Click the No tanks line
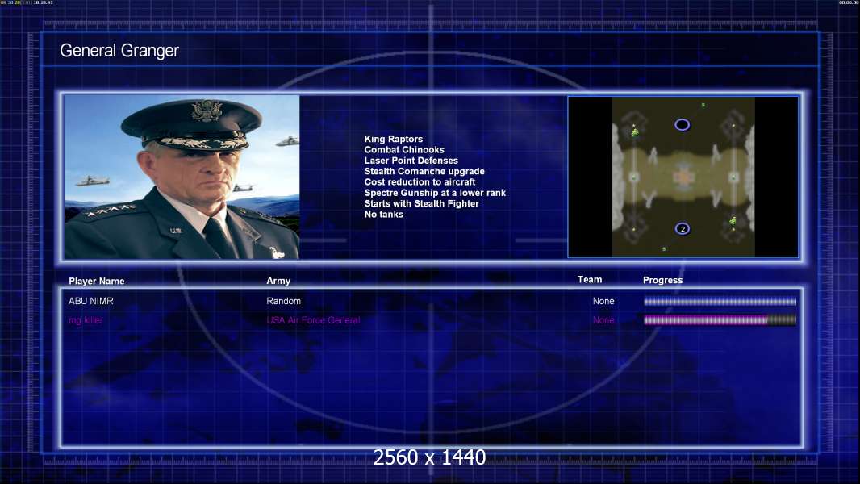The image size is (860, 484). click(x=383, y=215)
